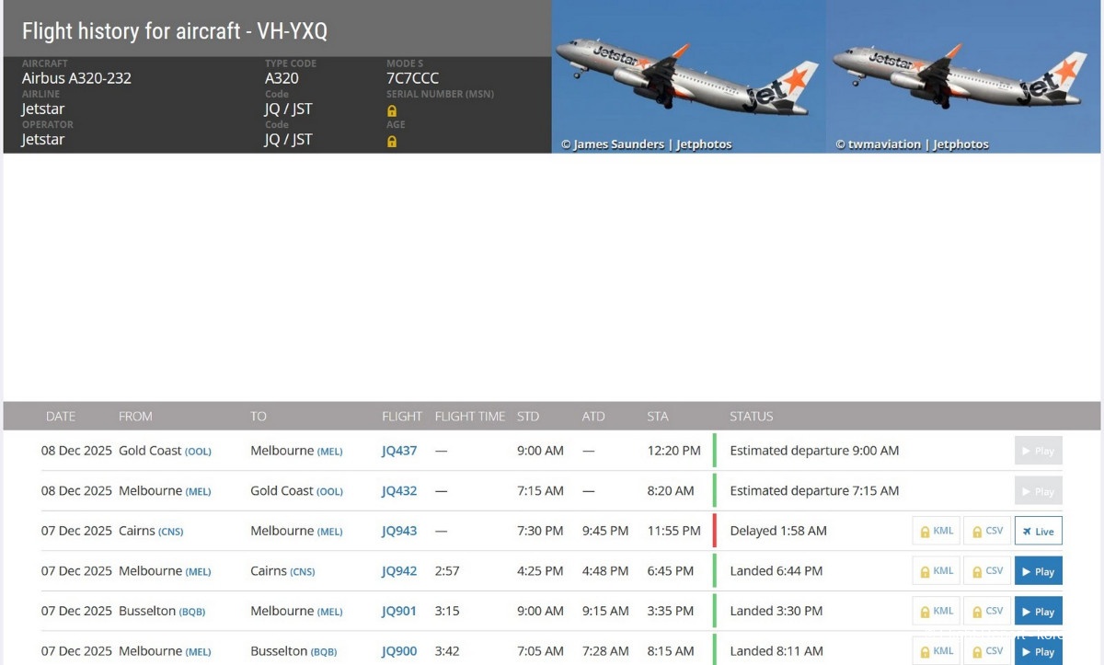Screen dimensions: 1104x665
Task: Open flight number link JQ437
Action: pyautogui.click(x=399, y=451)
